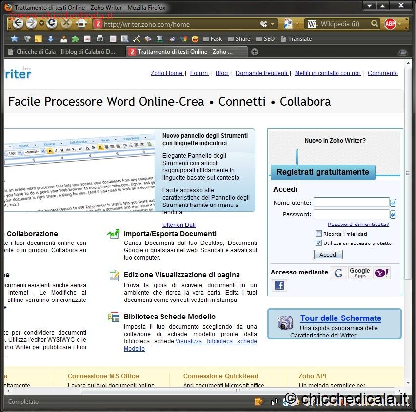Switch to the 'Chicche di Cala' tab
The height and width of the screenshot is (412, 416).
click(63, 52)
